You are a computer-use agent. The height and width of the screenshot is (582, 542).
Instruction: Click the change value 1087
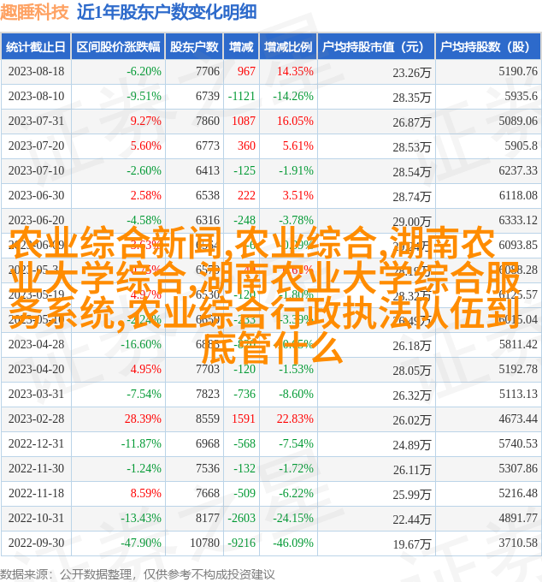tap(244, 121)
